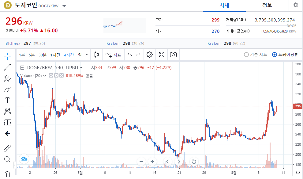Expand more timeframe options chevron

point(87,55)
